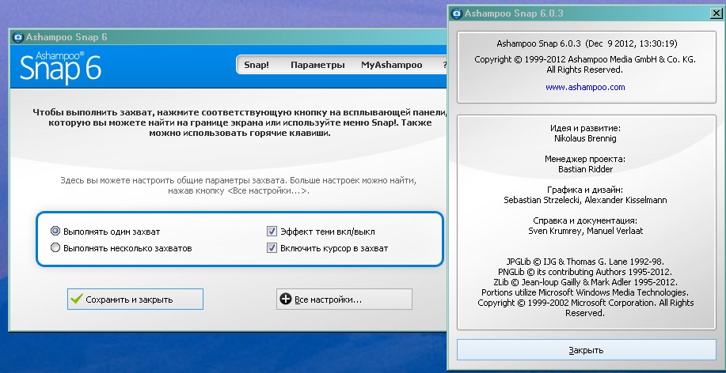Viewport: 726px width, 373px height.
Task: Click the Здесь вы можете настроить hint text
Action: click(238, 185)
